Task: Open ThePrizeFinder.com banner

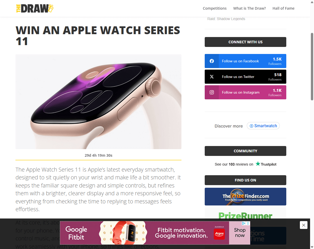Action: pyautogui.click(x=246, y=197)
